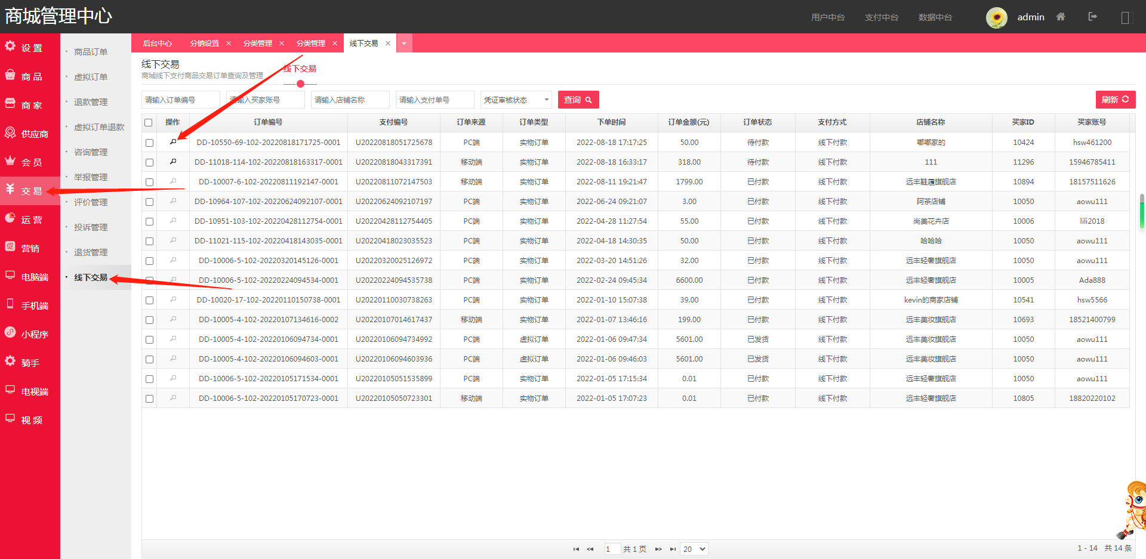1146x559 pixels.
Task: Open 虚拟订单 in the submenu
Action: (x=91, y=77)
